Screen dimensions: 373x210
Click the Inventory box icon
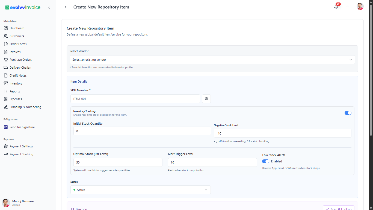(6, 83)
